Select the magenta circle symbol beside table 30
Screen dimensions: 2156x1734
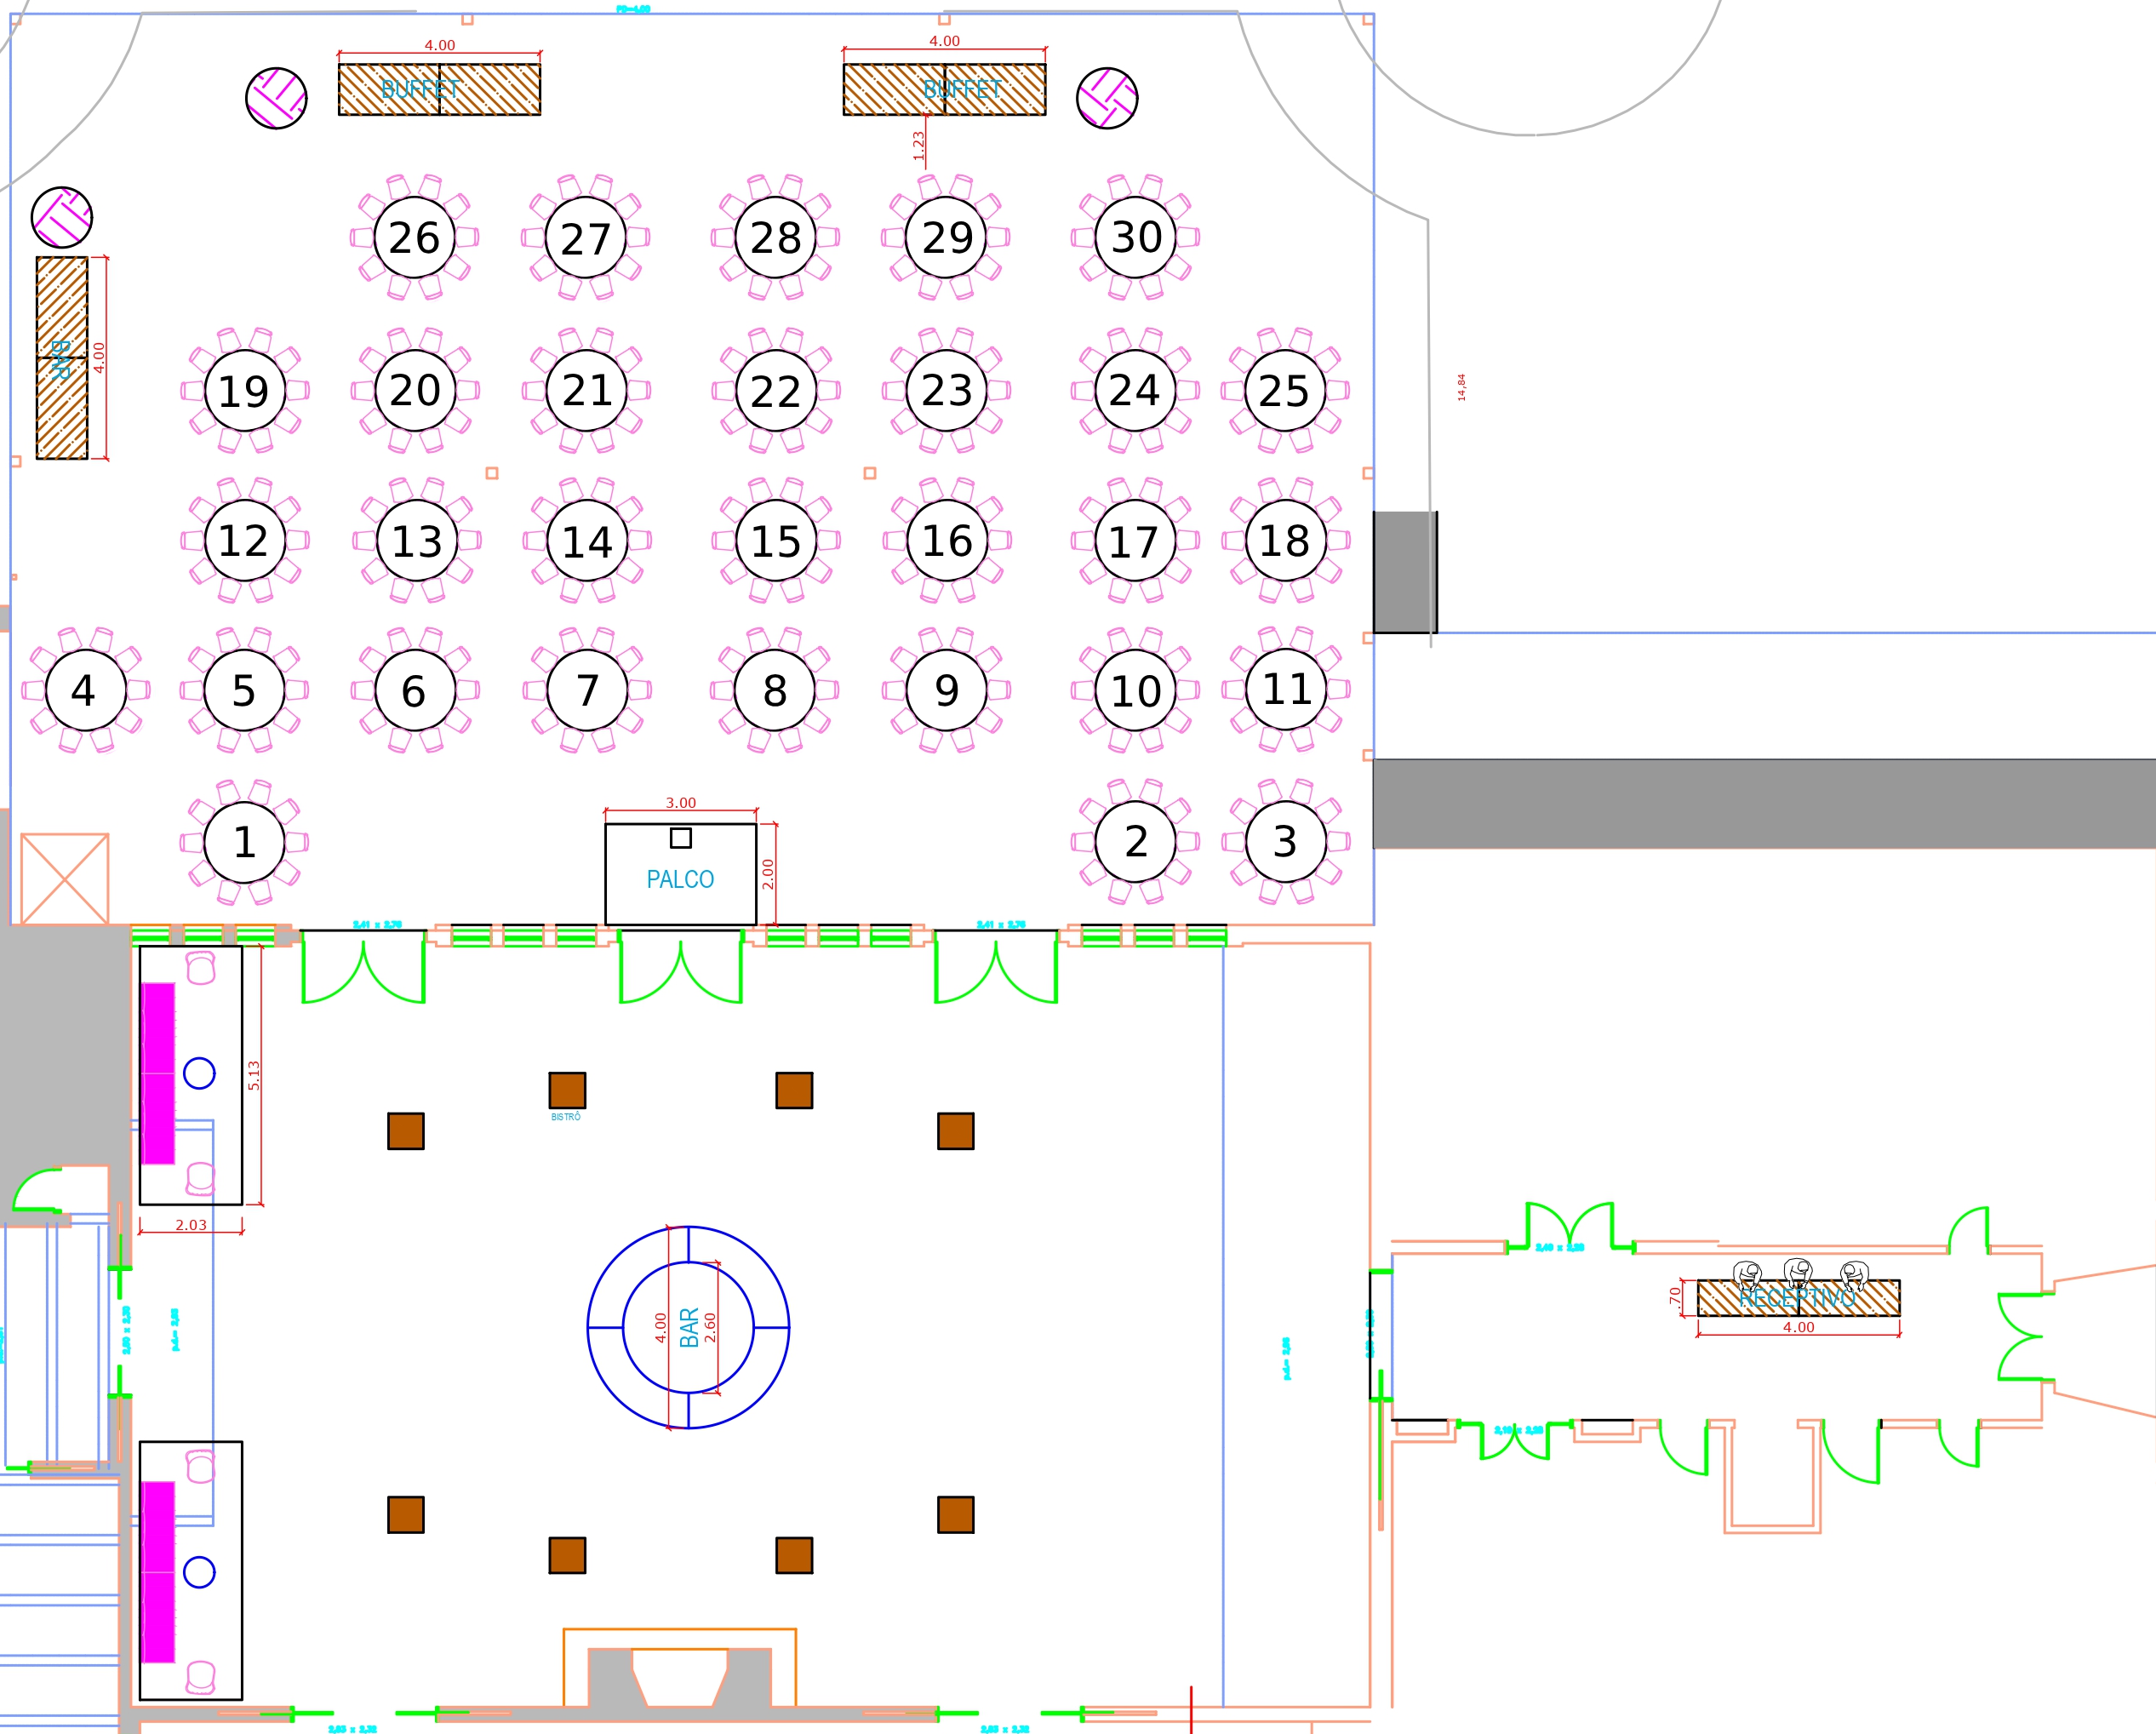click(x=1107, y=98)
